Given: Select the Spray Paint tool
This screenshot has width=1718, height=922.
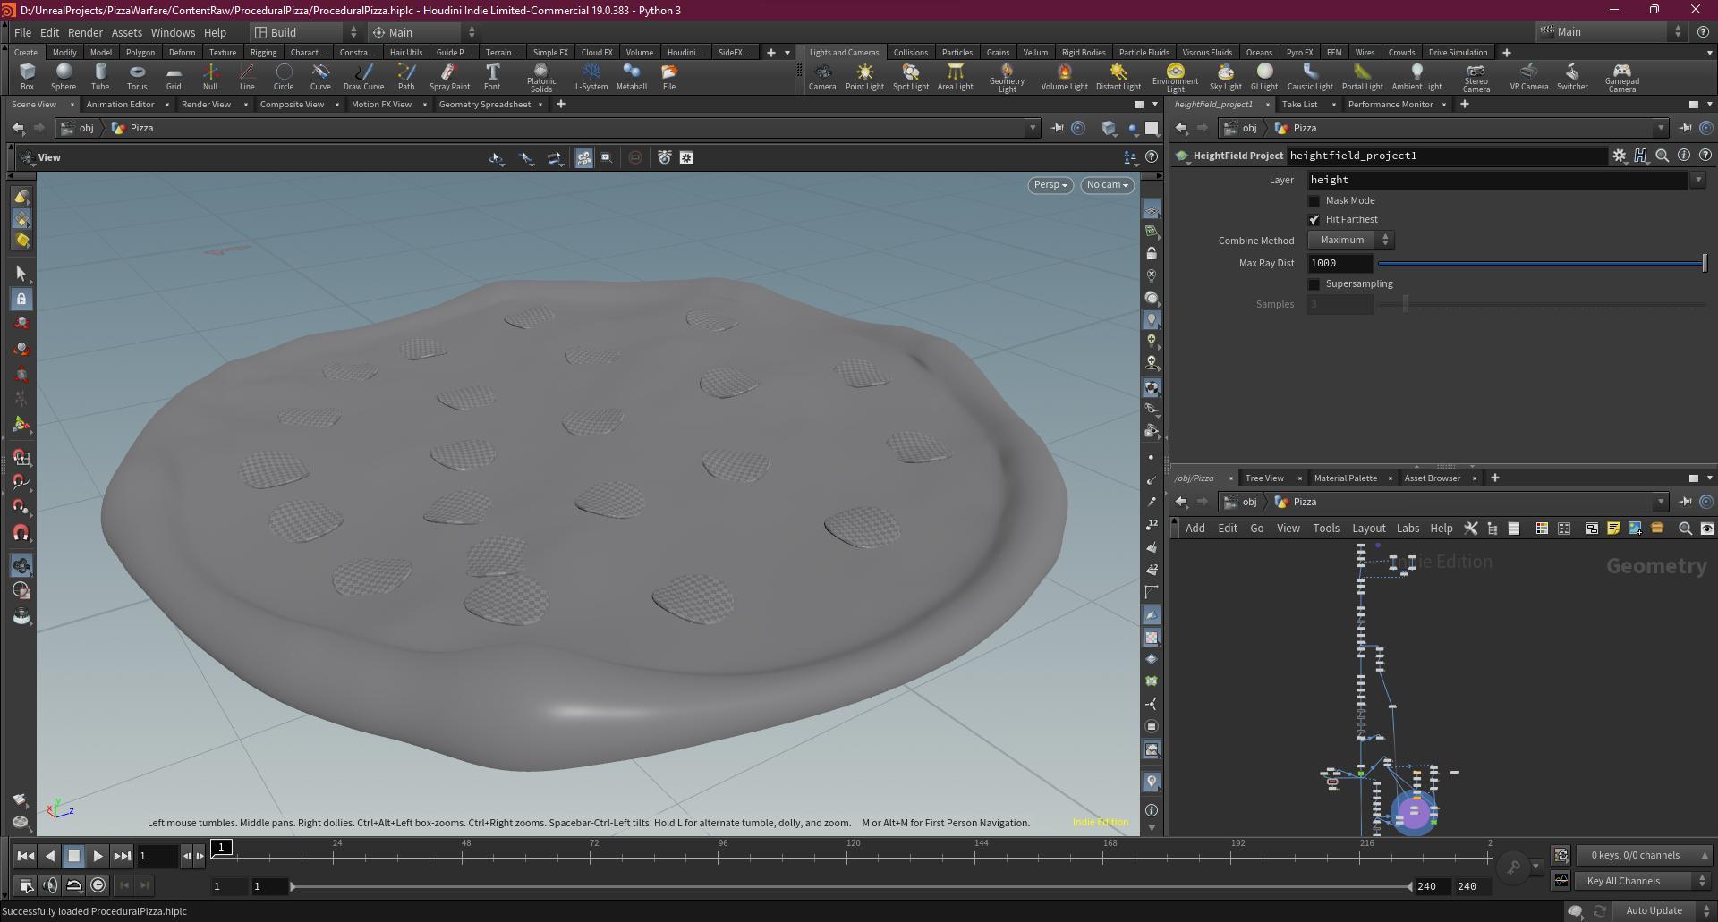Looking at the screenshot, I should pyautogui.click(x=449, y=76).
